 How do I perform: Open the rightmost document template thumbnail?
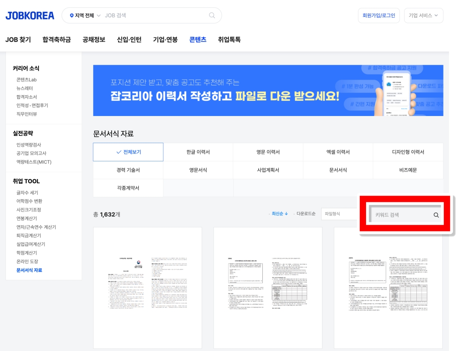[388, 288]
